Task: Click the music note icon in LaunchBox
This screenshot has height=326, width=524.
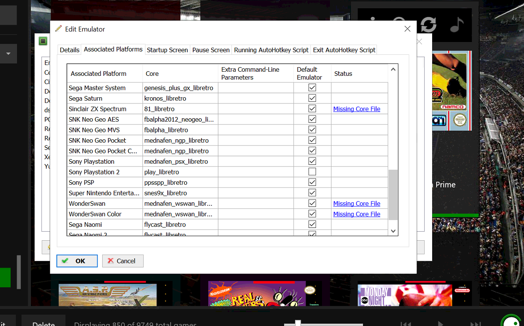Action: coord(456,24)
